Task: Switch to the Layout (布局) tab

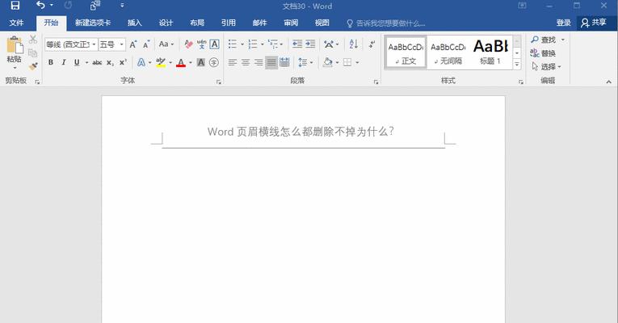Action: pos(197,23)
